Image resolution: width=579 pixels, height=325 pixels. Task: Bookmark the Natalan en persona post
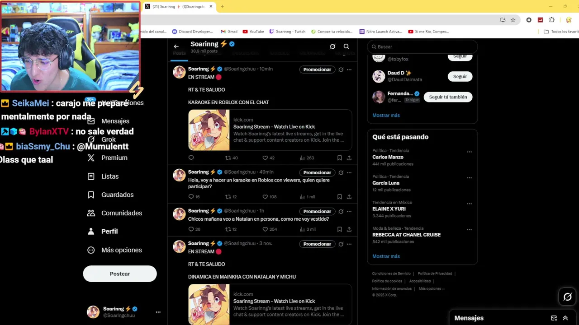click(339, 229)
